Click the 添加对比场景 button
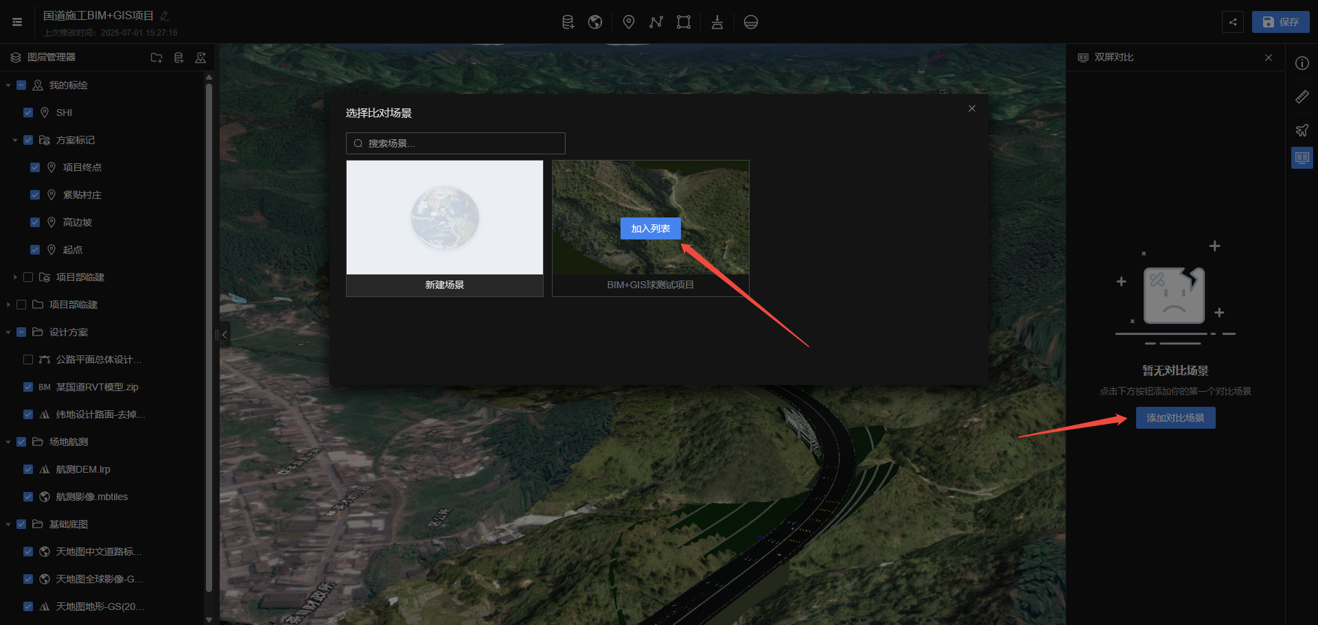Viewport: 1318px width, 625px height. point(1175,418)
